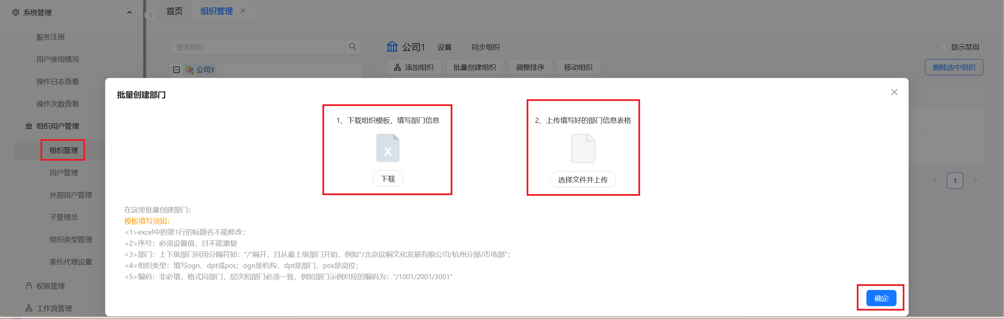Switch to the 首页 tab

tap(175, 11)
